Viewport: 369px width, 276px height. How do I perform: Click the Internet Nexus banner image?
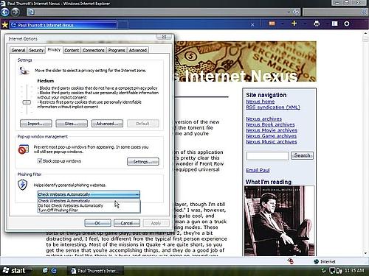click(246, 61)
